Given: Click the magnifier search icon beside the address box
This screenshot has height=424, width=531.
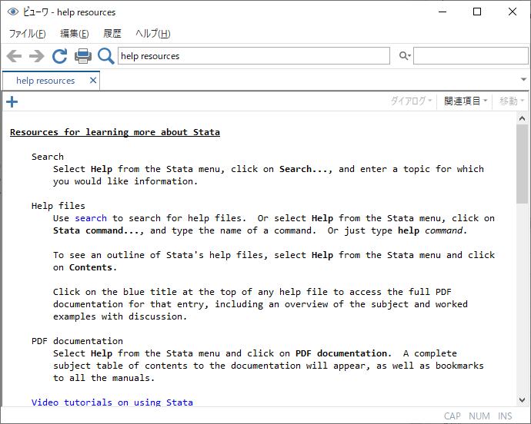Looking at the screenshot, I should click(x=105, y=56).
